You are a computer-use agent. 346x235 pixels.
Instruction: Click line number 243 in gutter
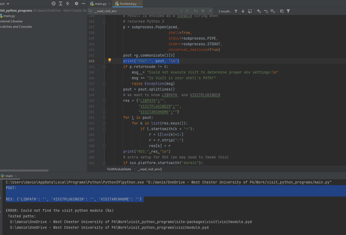click(x=91, y=61)
